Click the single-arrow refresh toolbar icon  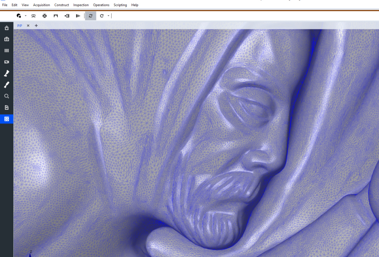(102, 16)
